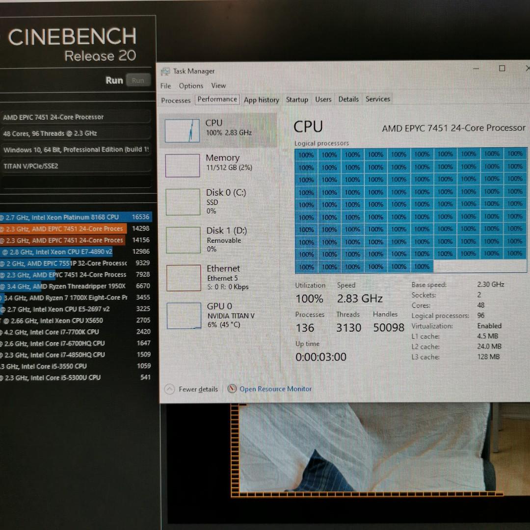The height and width of the screenshot is (530, 530).
Task: Select GPU 0 NVIDIA TITAN V panel
Action: 221,315
